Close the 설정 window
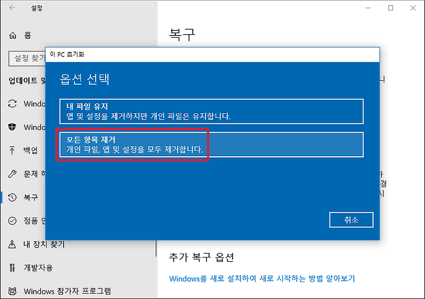Viewport: 425px width, 299px height. pos(413,8)
